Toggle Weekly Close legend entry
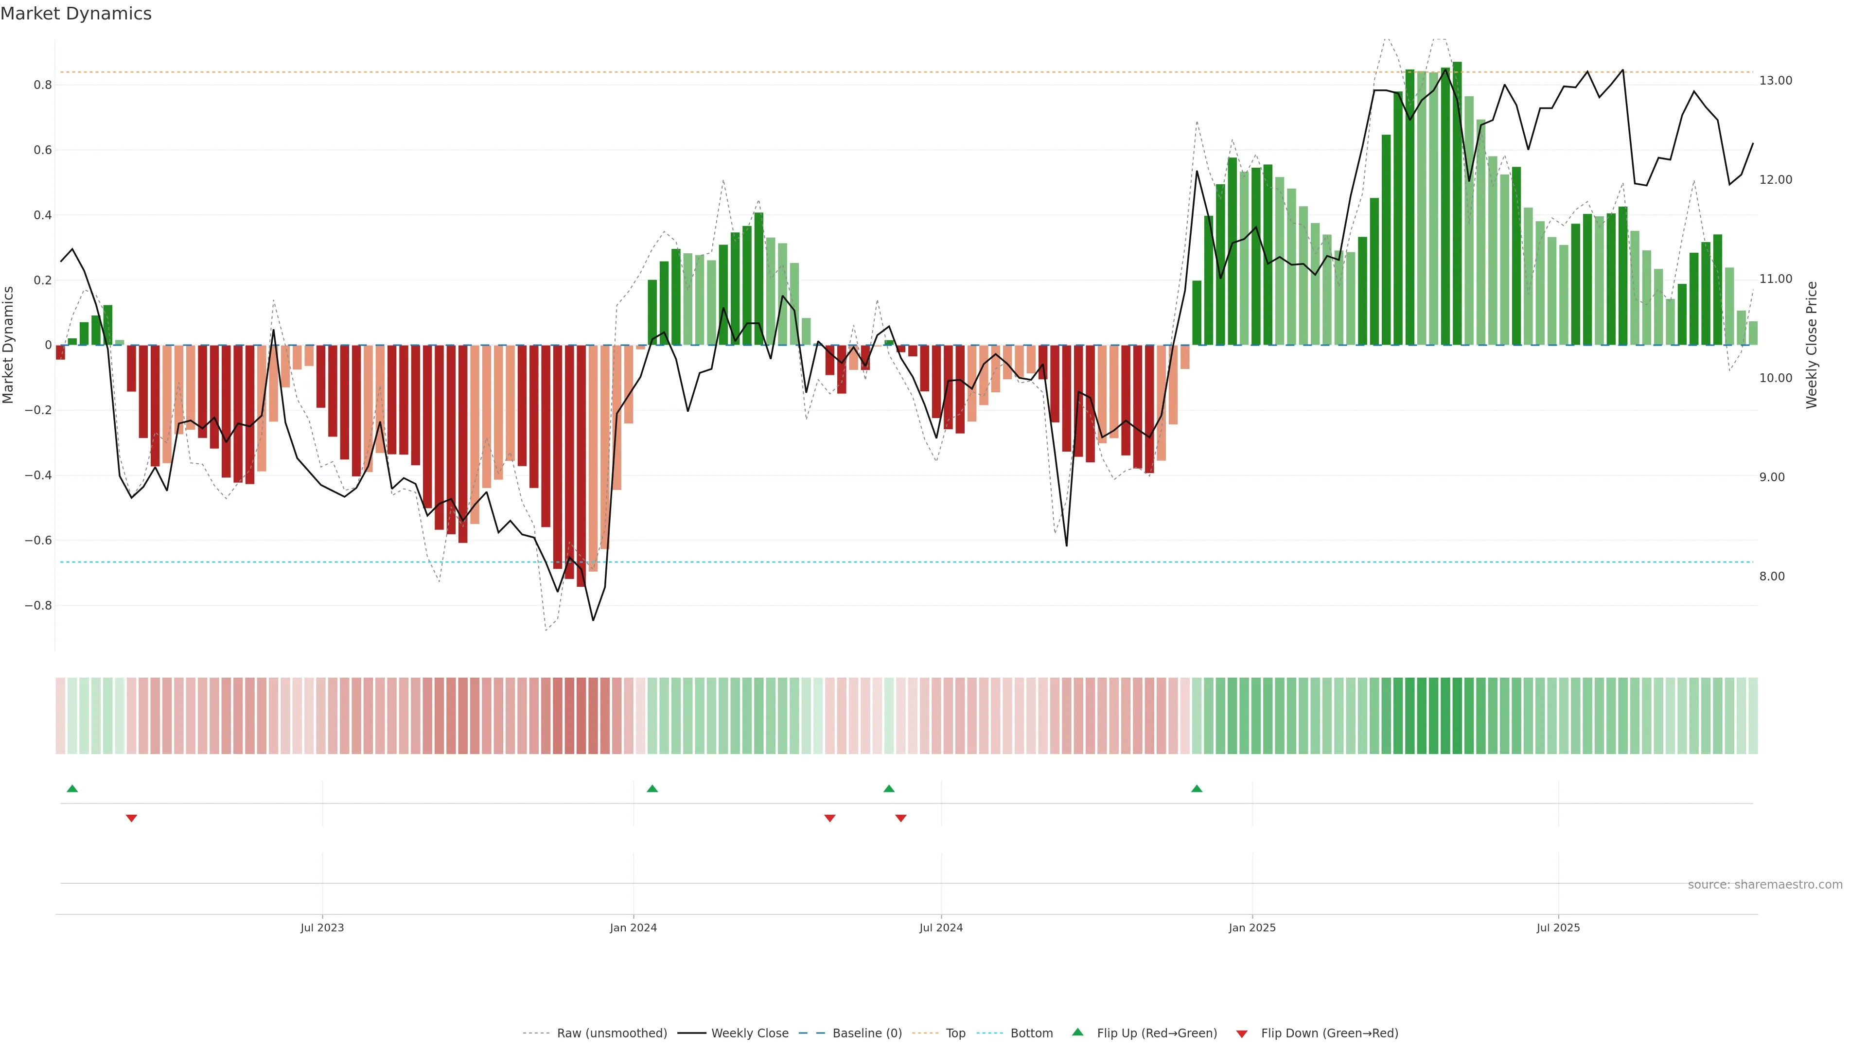 [x=749, y=1033]
